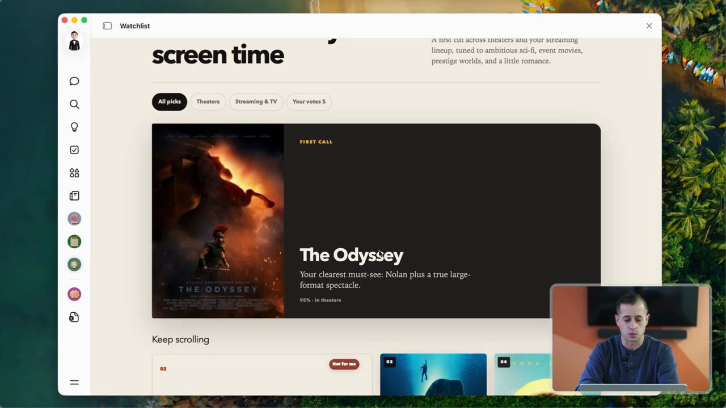Open the tuxedo profile avatar
This screenshot has height=408, width=726.
pos(74,41)
